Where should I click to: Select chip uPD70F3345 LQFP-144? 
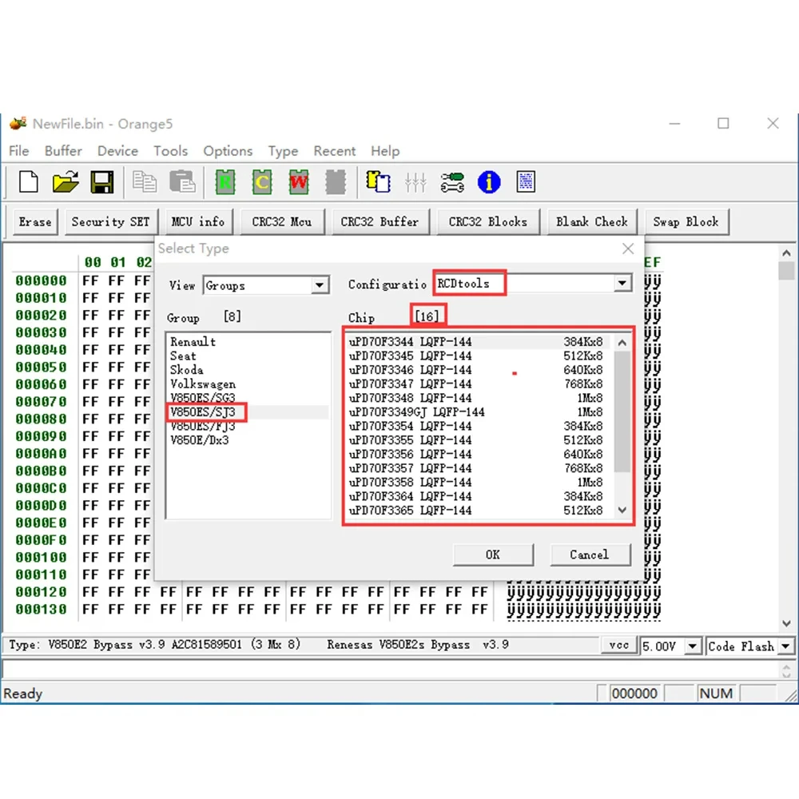pos(476,356)
